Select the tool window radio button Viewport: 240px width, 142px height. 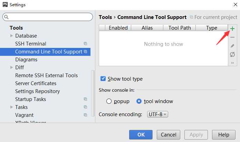(139, 101)
